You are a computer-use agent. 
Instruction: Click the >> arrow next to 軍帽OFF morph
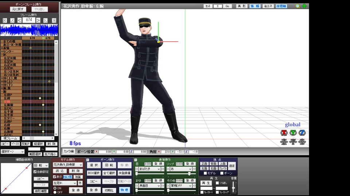click(194, 185)
